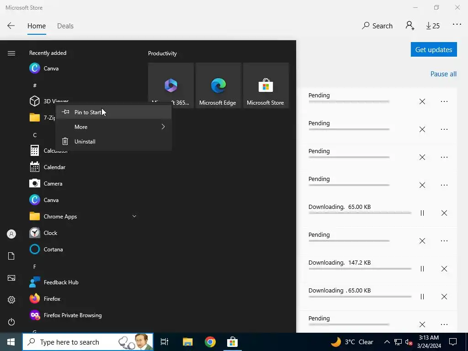Screen dimensions: 468x351
Task: Click the Microsoft Store taskbar icon
Action: pyautogui.click(x=232, y=342)
